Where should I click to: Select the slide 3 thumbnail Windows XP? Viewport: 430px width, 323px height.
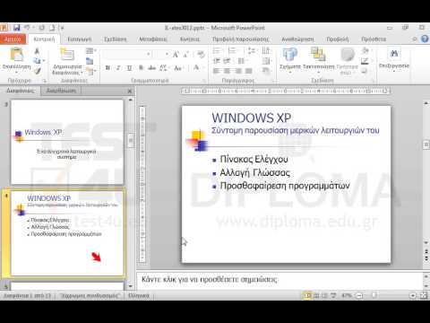pyautogui.click(x=67, y=142)
